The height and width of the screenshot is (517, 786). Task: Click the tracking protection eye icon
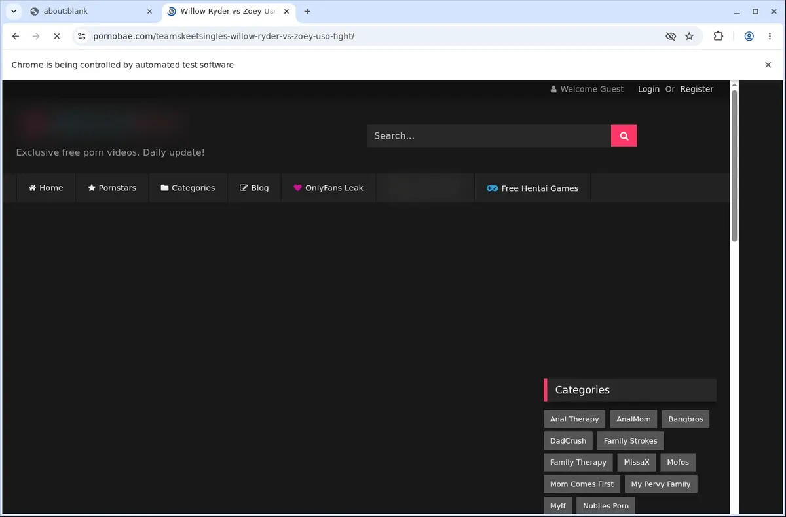coord(670,37)
